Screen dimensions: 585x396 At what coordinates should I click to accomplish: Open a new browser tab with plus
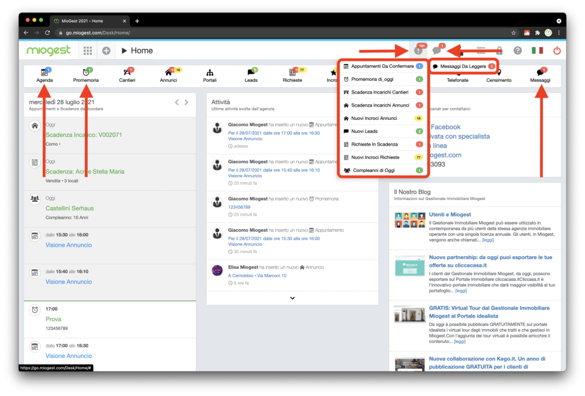coord(137,21)
